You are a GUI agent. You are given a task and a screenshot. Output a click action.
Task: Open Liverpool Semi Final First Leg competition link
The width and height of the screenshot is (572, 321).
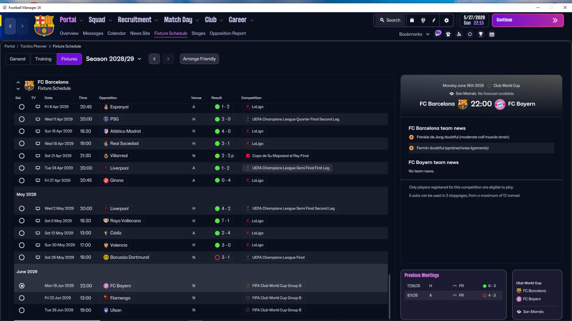coord(287,168)
